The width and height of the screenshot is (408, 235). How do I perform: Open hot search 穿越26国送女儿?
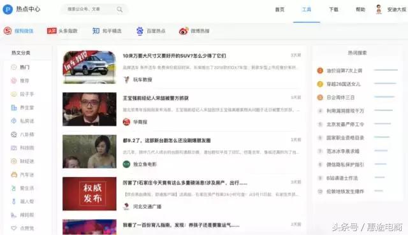(344, 84)
